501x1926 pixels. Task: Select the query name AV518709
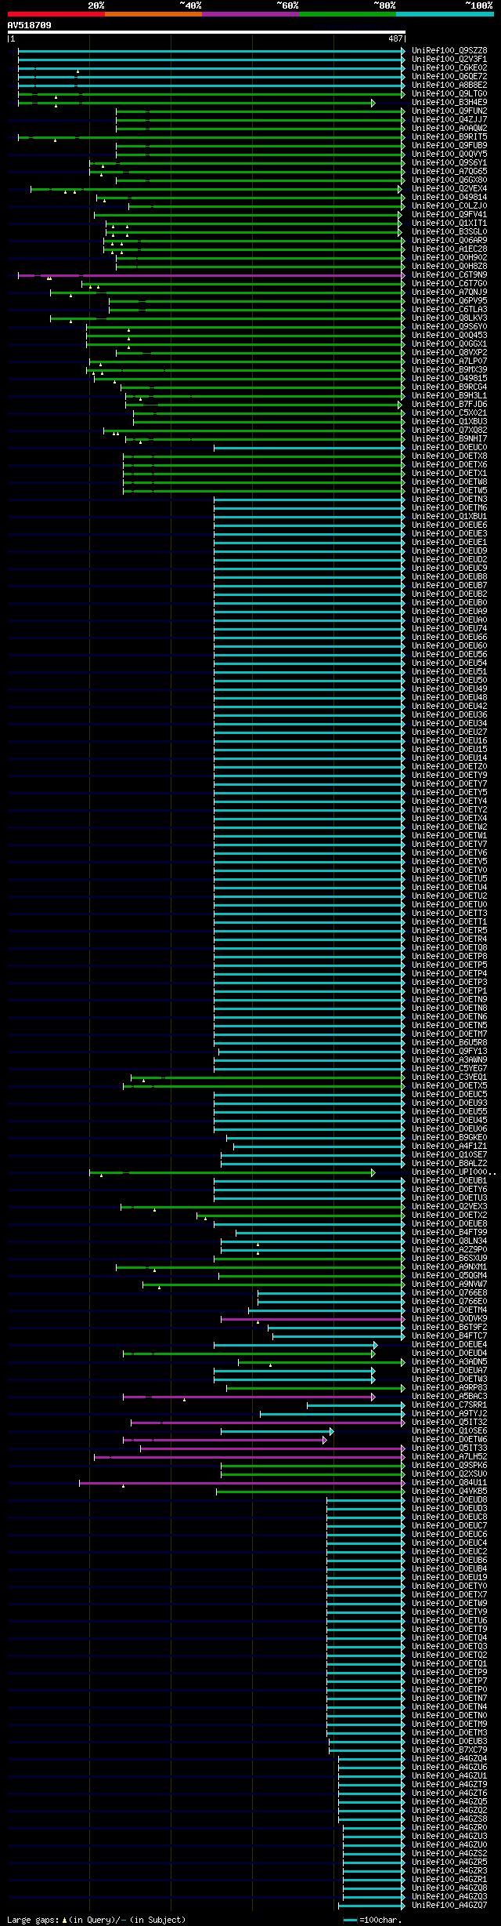pyautogui.click(x=30, y=25)
